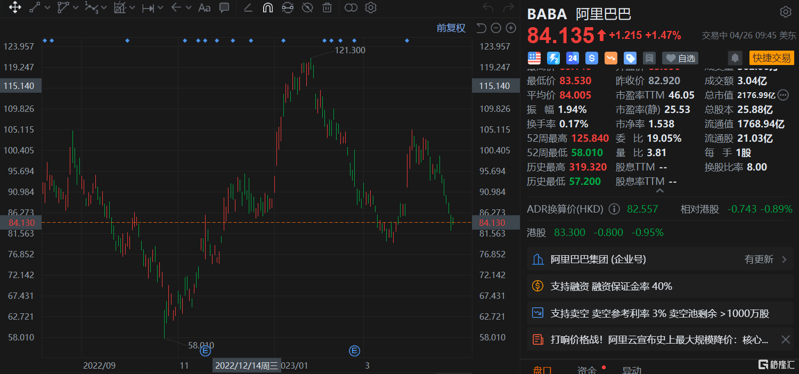Click the lightning Level 2 quote icon
Image resolution: width=799 pixels, height=374 pixels.
[x=553, y=58]
